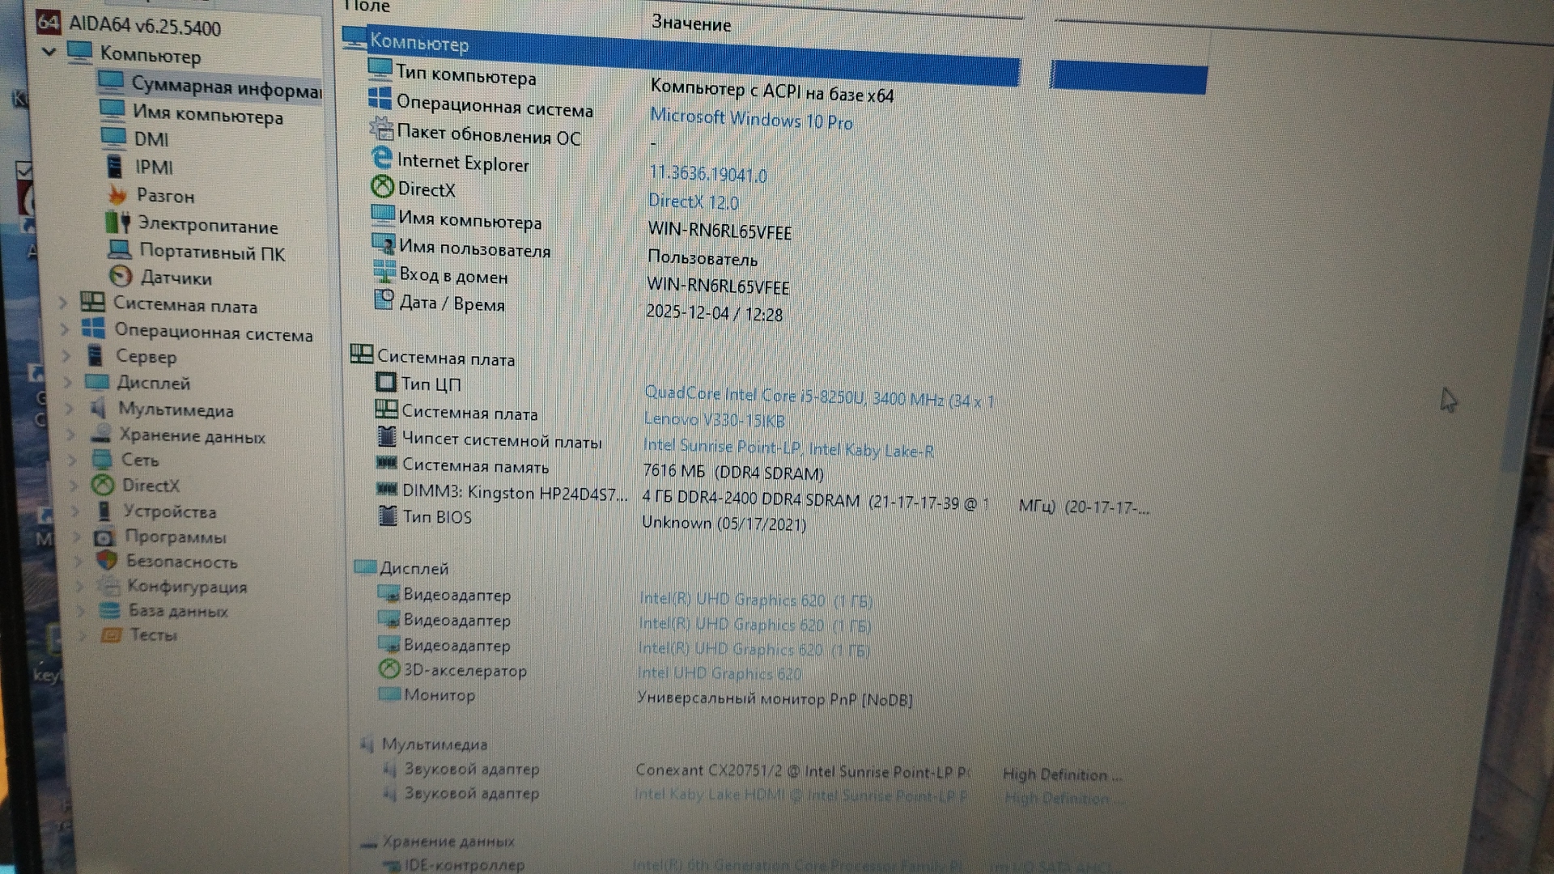1554x874 pixels.
Task: Collapse the Компьютер tree node
Action: (x=49, y=52)
